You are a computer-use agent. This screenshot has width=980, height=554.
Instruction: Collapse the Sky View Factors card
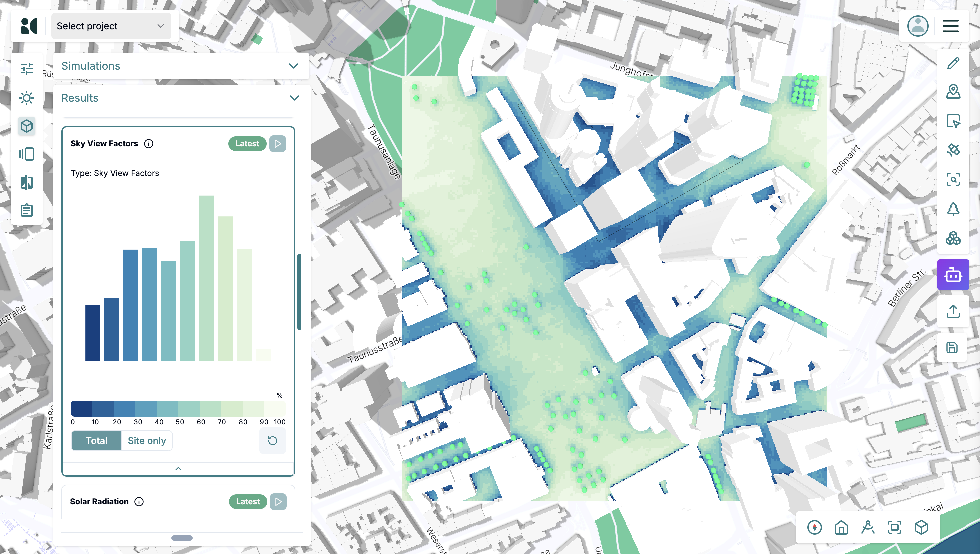click(178, 468)
